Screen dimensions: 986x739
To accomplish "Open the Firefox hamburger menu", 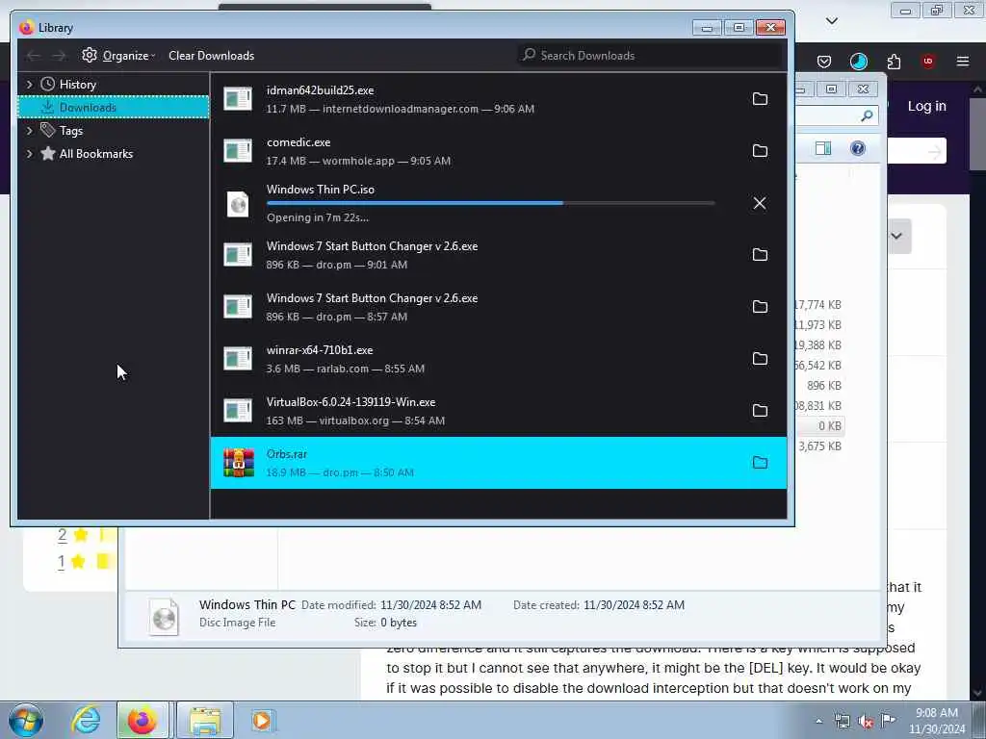I will [x=963, y=61].
